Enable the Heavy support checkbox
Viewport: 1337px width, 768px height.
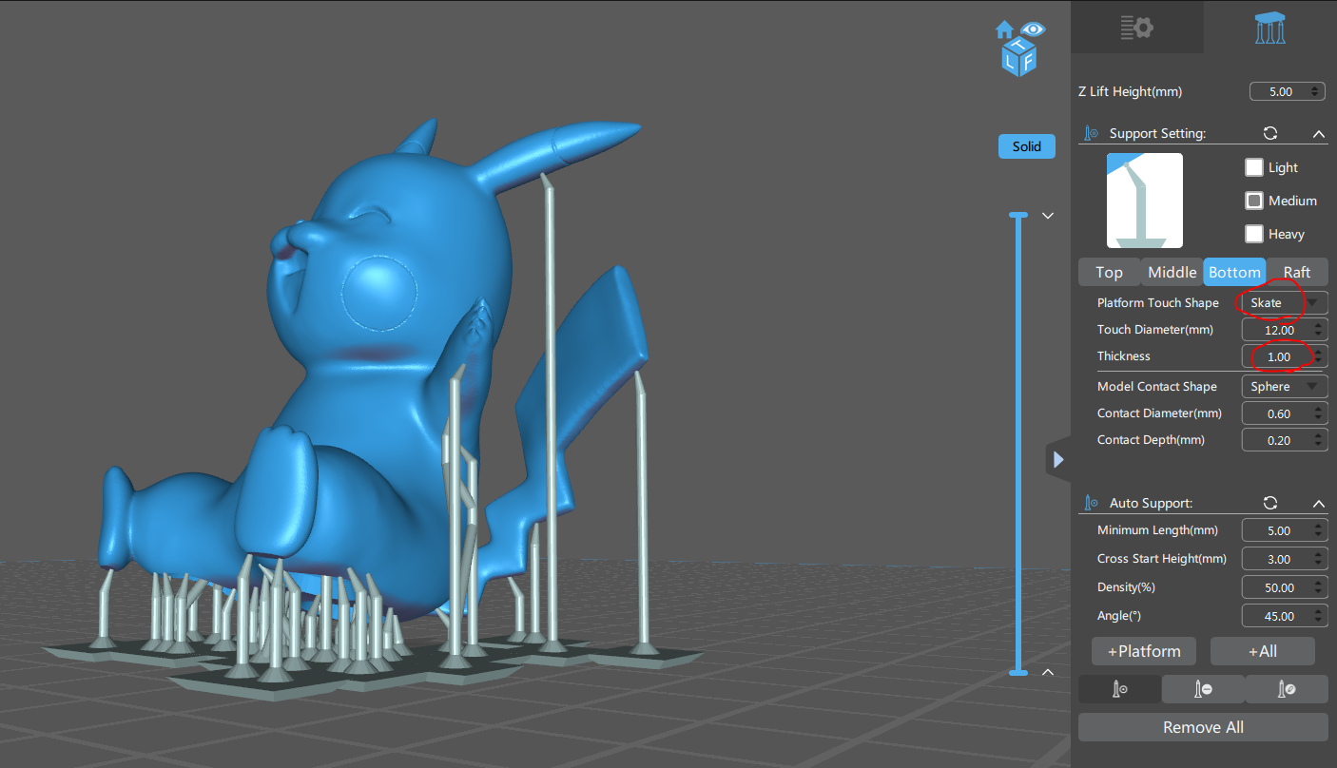1254,234
